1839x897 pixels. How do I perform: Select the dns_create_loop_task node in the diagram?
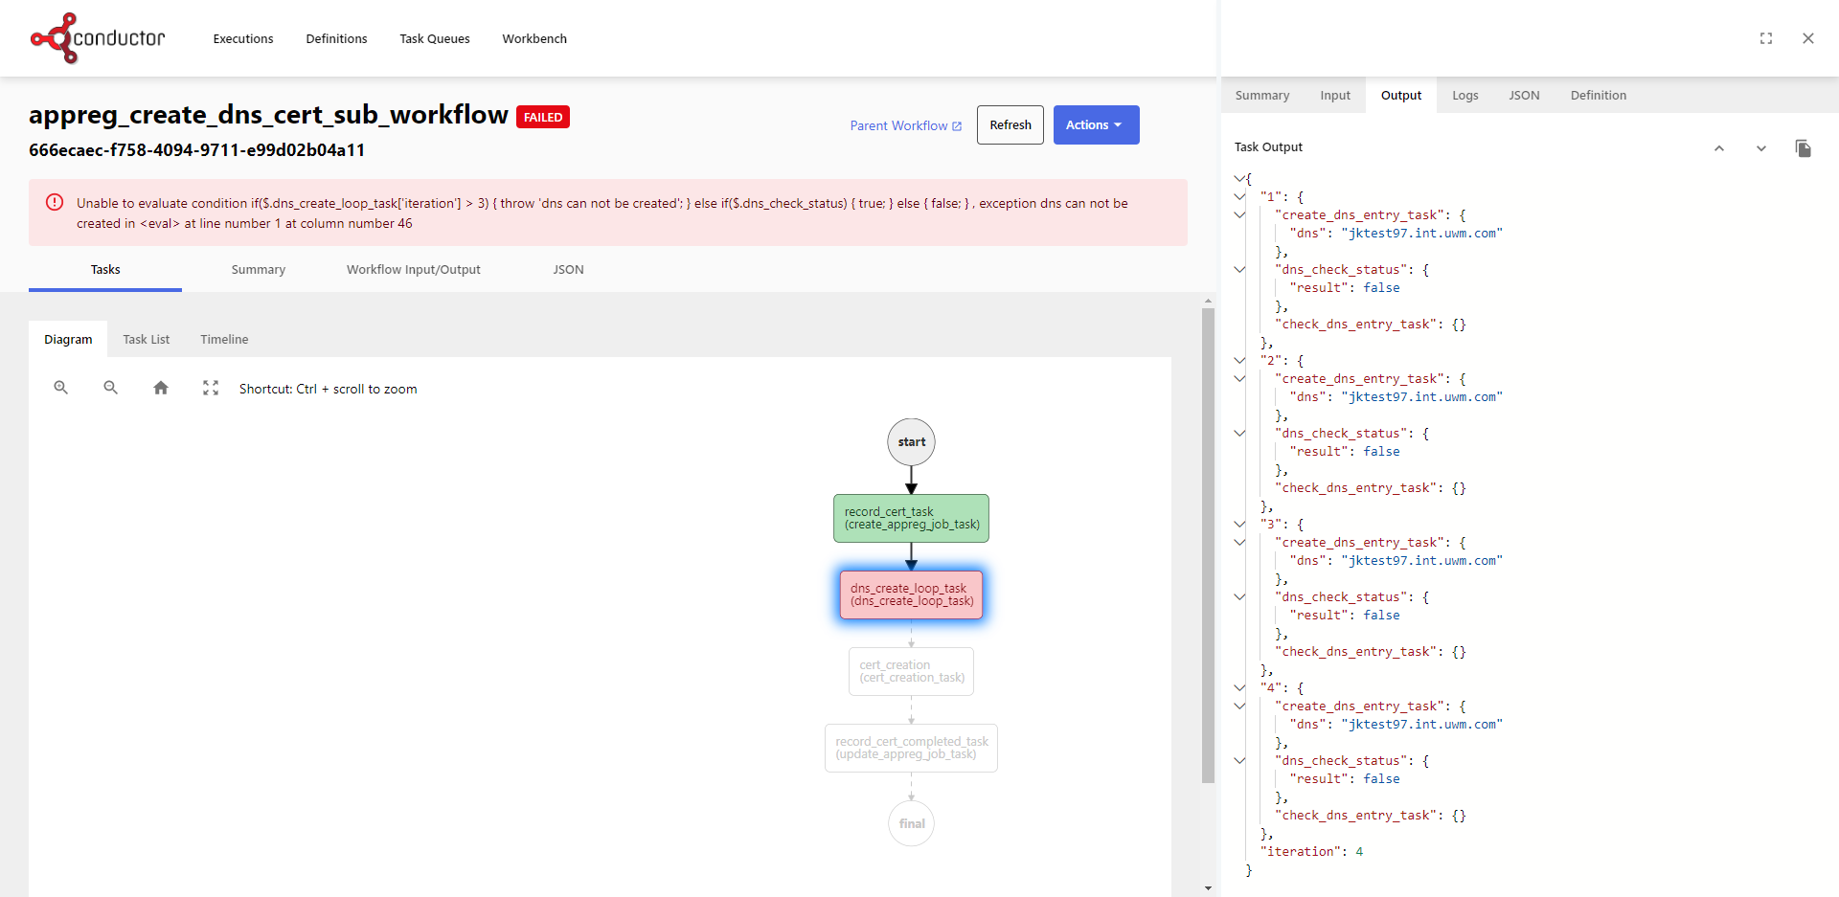[x=910, y=594]
